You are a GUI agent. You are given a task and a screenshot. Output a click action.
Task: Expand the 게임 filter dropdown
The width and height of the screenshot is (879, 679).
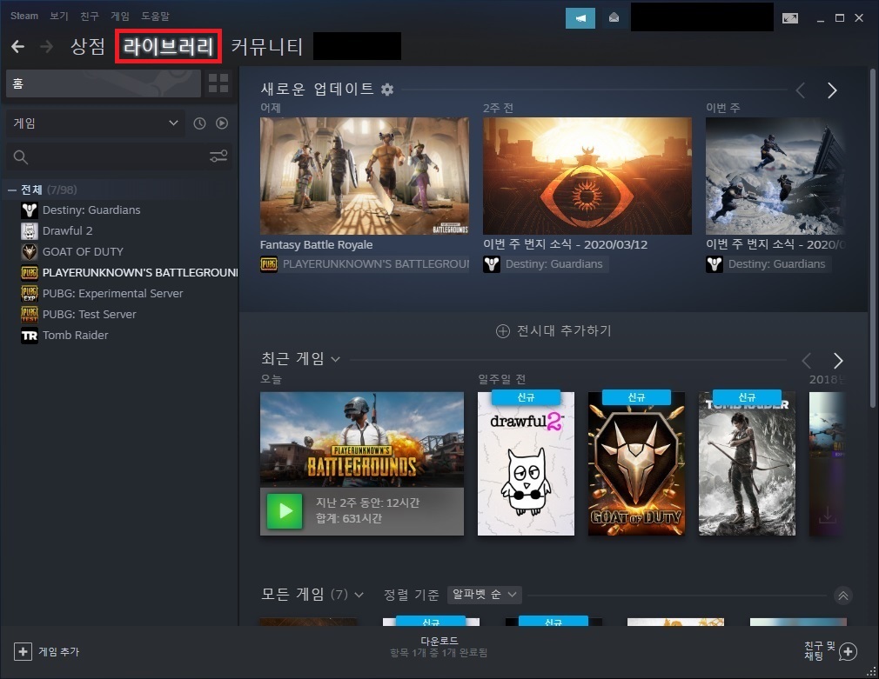tap(96, 123)
